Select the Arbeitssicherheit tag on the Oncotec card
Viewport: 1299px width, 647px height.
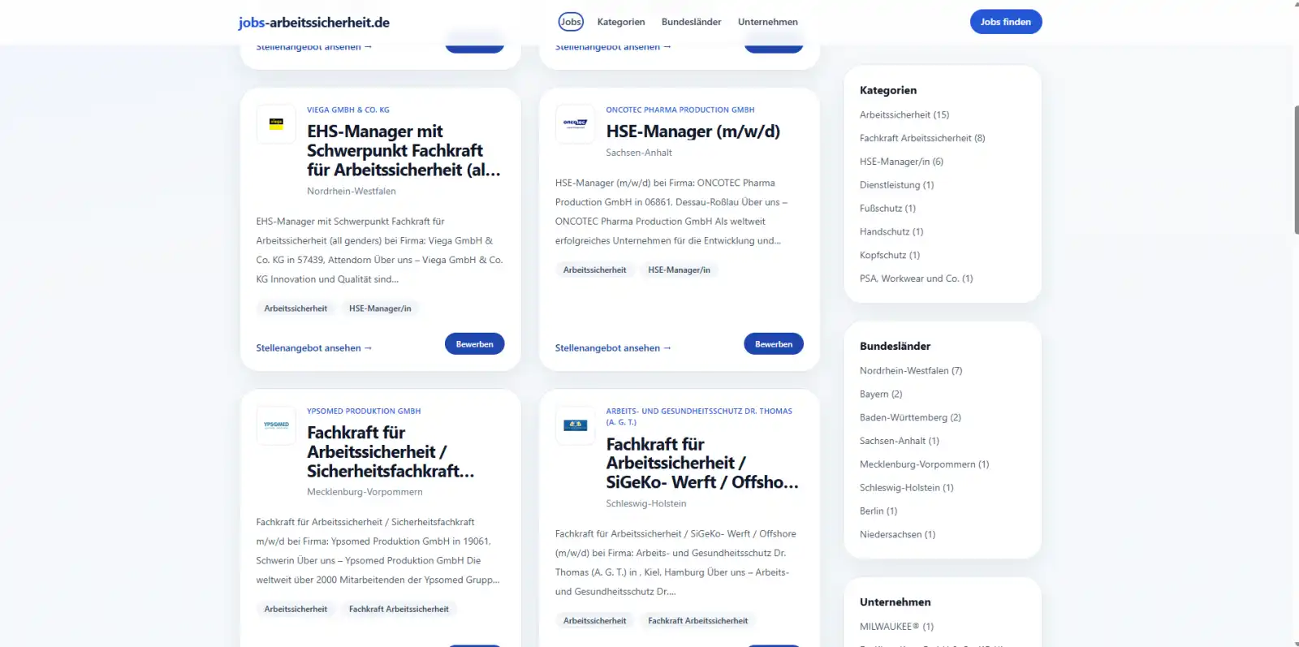(595, 270)
